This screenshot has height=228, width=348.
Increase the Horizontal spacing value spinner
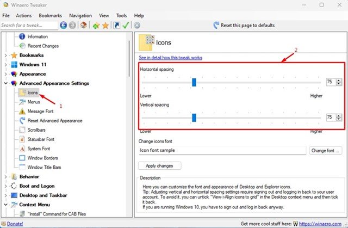pos(339,80)
